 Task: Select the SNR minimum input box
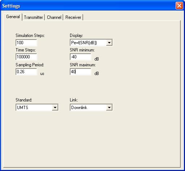[x=81, y=57]
